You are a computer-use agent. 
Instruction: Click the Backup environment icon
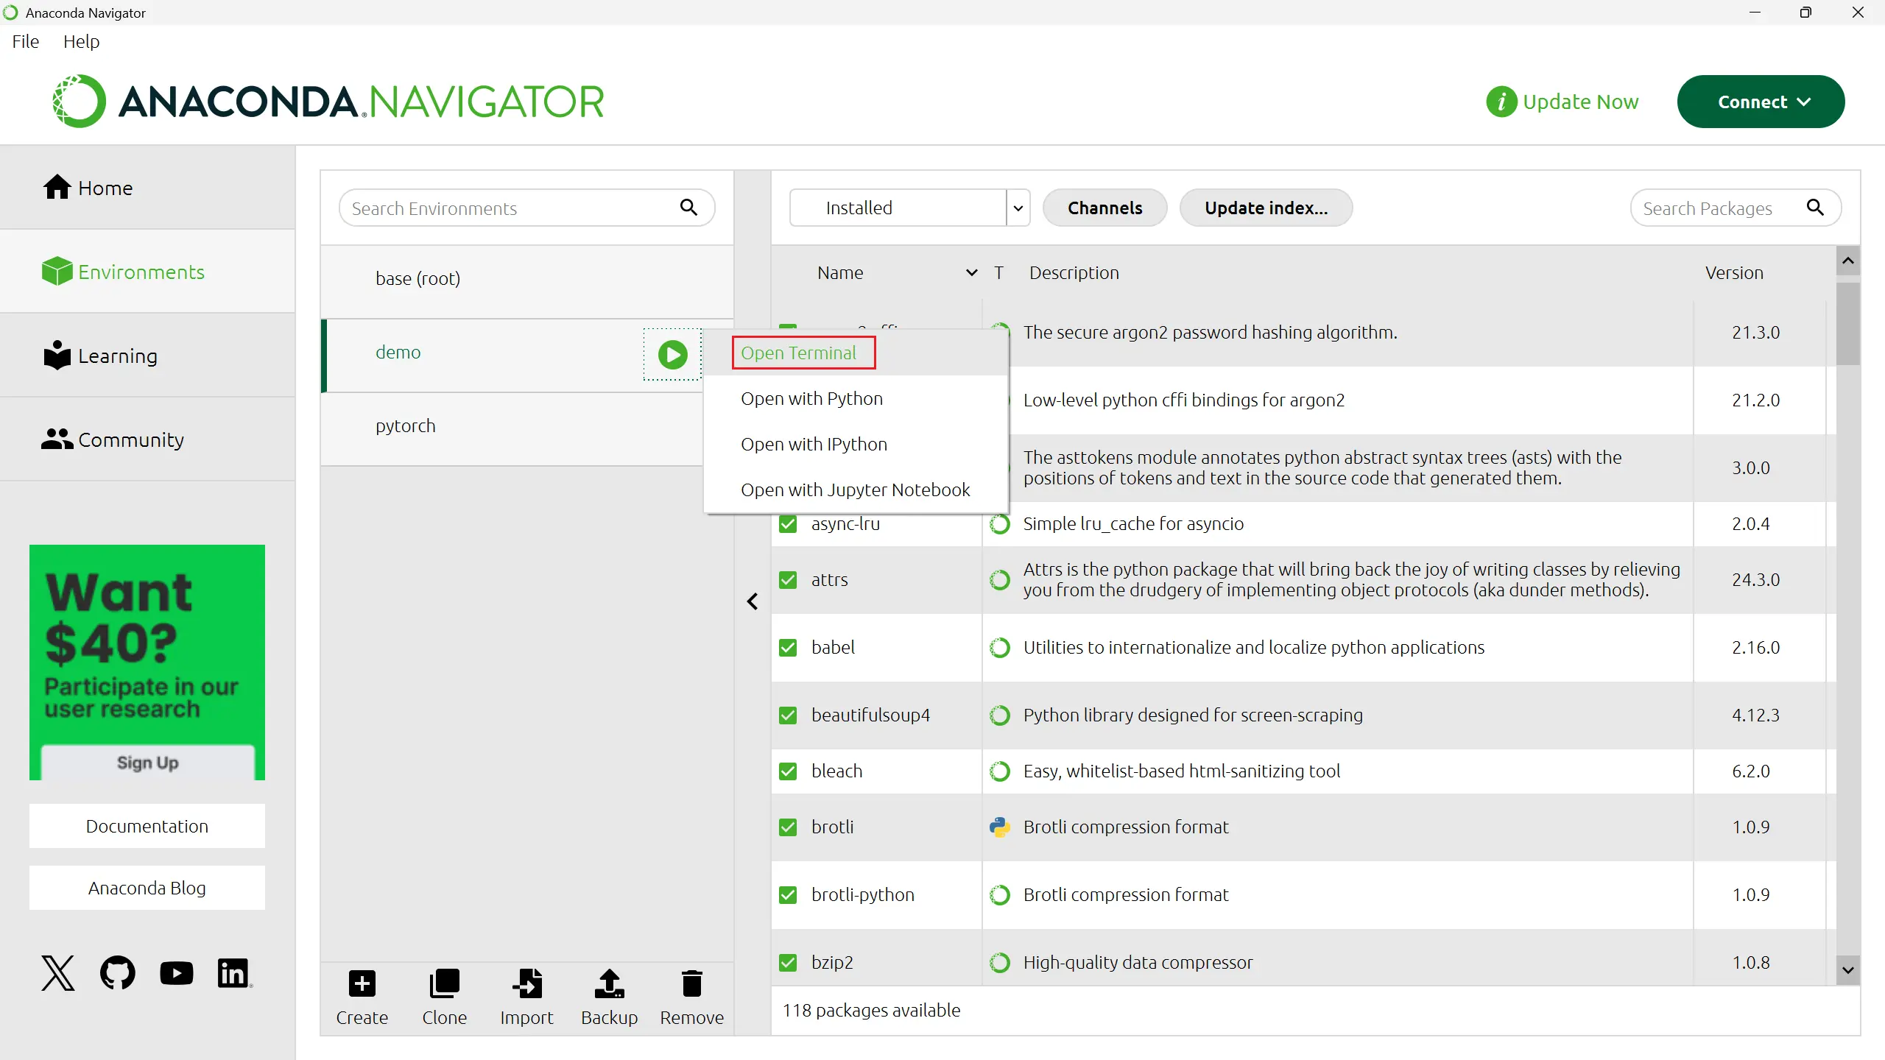point(609,983)
